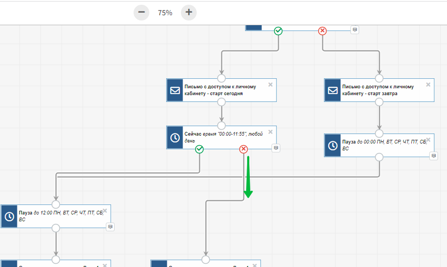Remove the 'старт сегодня' email node
Image resolution: width=447 pixels, height=267 pixels.
coord(270,84)
